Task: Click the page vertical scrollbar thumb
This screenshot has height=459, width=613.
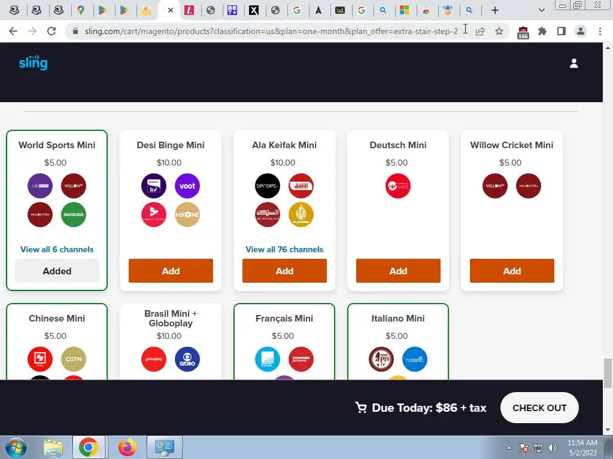Action: click(x=608, y=374)
